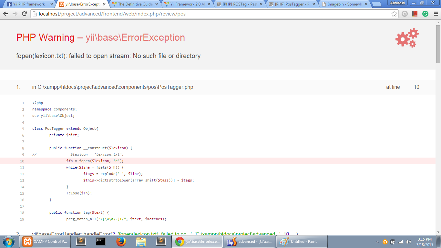Screen dimensions: 441x248
Task: Close the Imagebin tab
Action: tap(366, 4)
